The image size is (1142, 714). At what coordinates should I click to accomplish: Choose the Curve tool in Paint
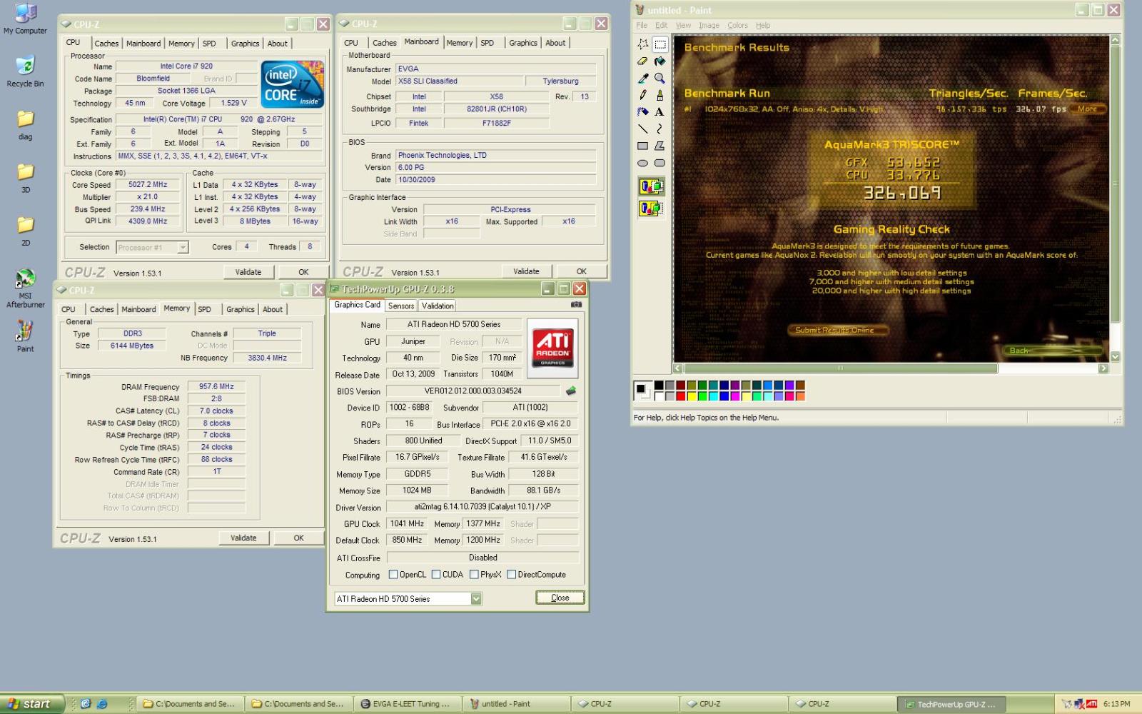click(x=660, y=129)
